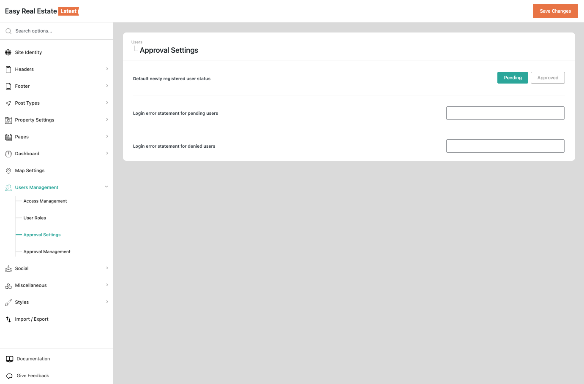The image size is (584, 384).
Task: Click the Styles brush icon
Action: (x=8, y=302)
